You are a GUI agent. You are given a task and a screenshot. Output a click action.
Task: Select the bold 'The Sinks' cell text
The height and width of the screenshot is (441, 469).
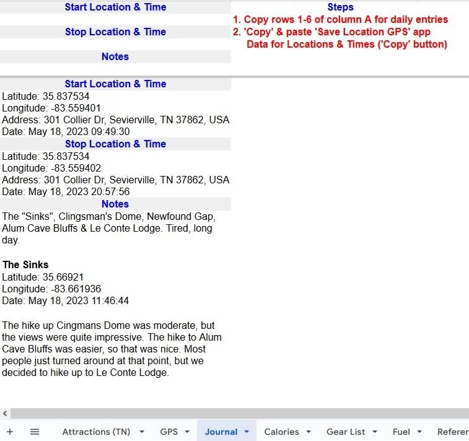(x=25, y=264)
